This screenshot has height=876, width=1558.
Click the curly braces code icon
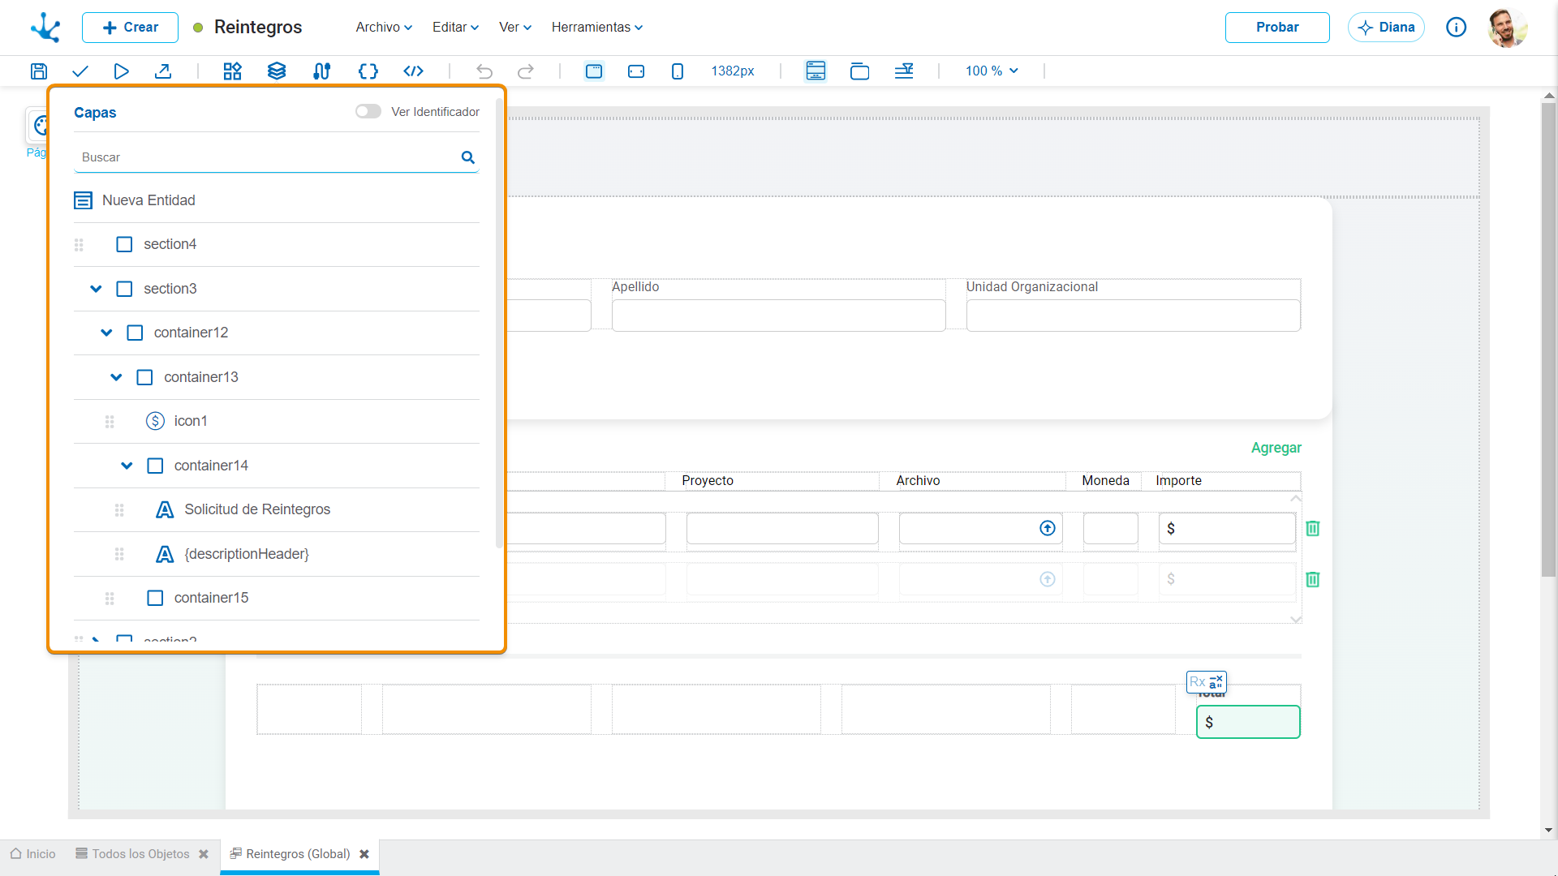tap(368, 71)
